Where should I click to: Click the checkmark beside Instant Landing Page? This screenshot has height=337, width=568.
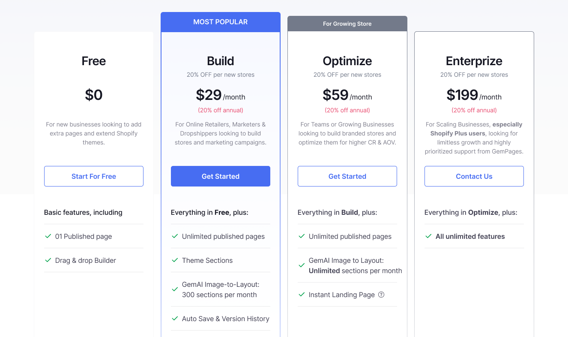point(302,295)
